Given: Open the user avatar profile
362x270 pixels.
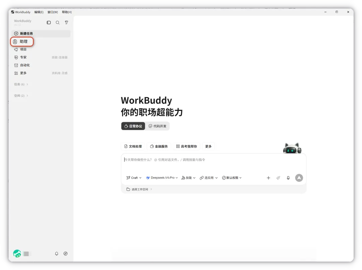Looking at the screenshot, I should tap(17, 254).
